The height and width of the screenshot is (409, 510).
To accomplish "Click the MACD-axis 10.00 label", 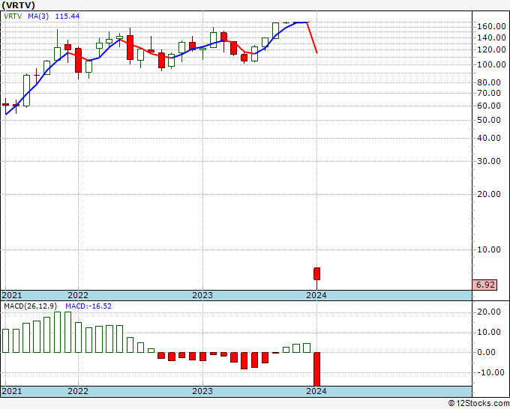I will [x=489, y=332].
